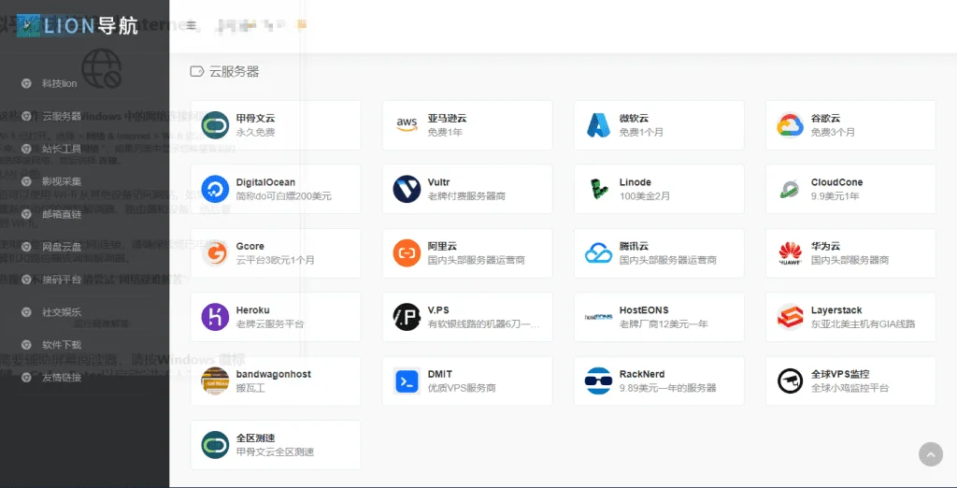Click the text 免费1个月

pos(641,132)
